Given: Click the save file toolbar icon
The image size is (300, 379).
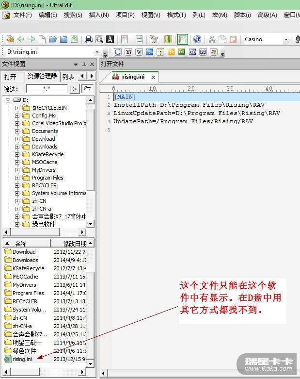Looking at the screenshot, I should (x=74, y=39).
